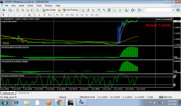Open the Tools menu

pos(39,6)
